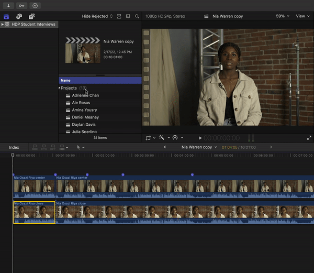314x273 pixels.
Task: Toggle filmstrip and list view icon
Action: (119, 16)
